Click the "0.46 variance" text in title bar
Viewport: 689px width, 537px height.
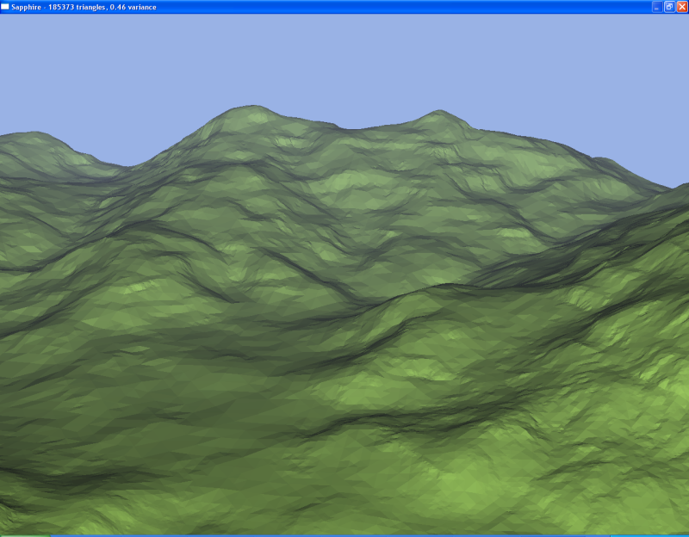(x=138, y=6)
